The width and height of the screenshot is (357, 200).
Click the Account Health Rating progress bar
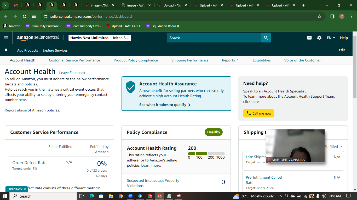pyautogui.click(x=206, y=154)
